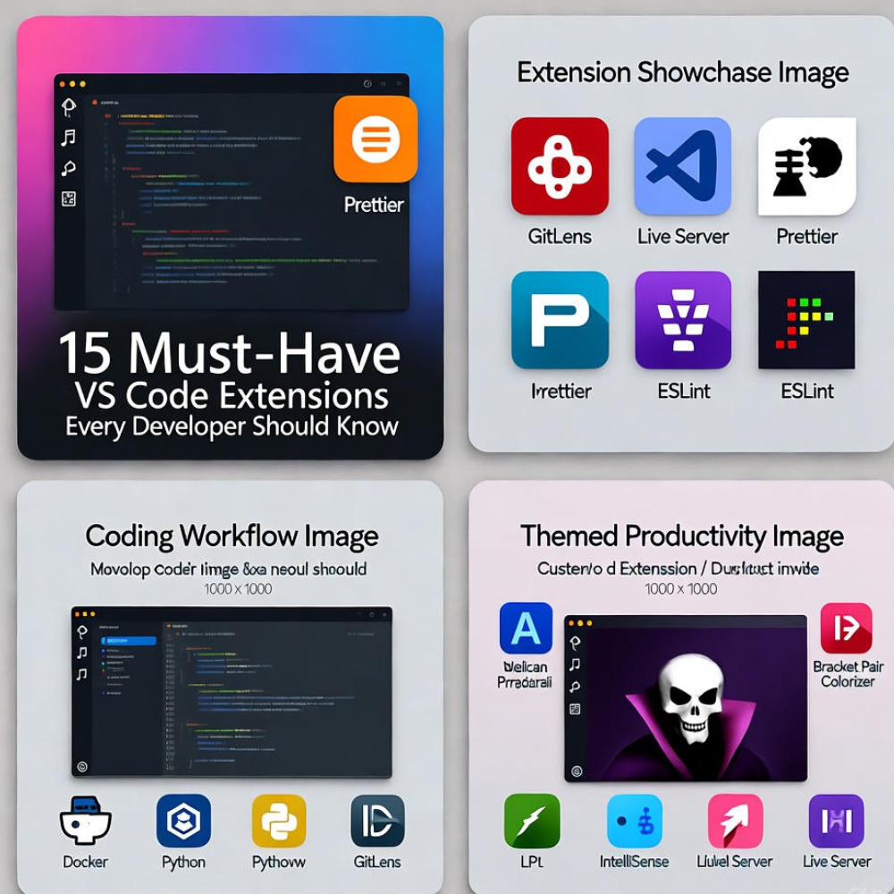Click the orange Prettier icon on the title card

point(376,139)
